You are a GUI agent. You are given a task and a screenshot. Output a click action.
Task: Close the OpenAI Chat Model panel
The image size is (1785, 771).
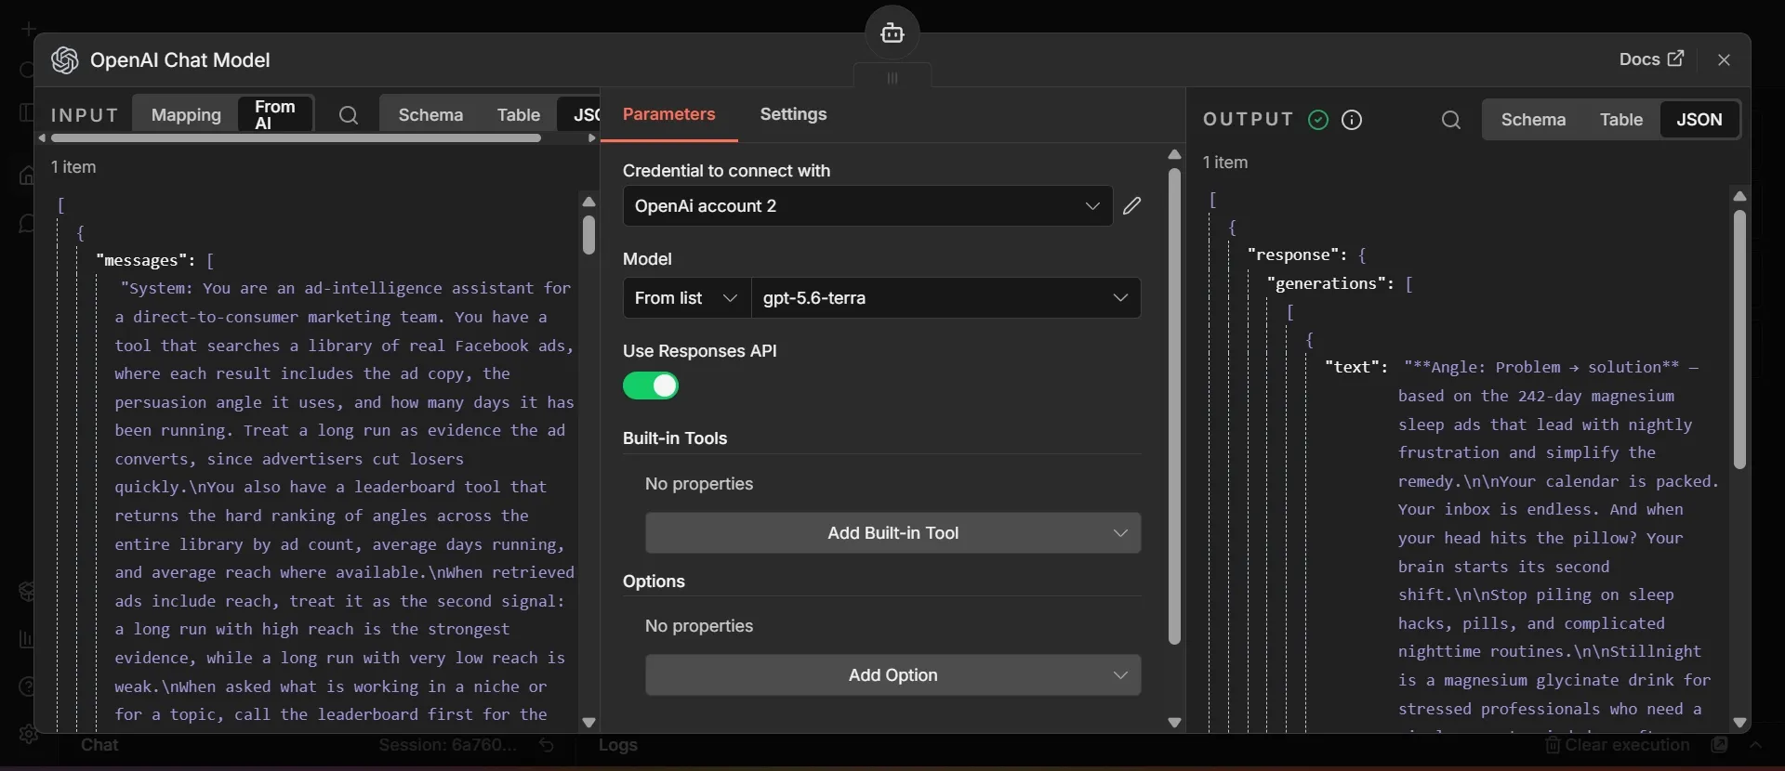point(1725,60)
